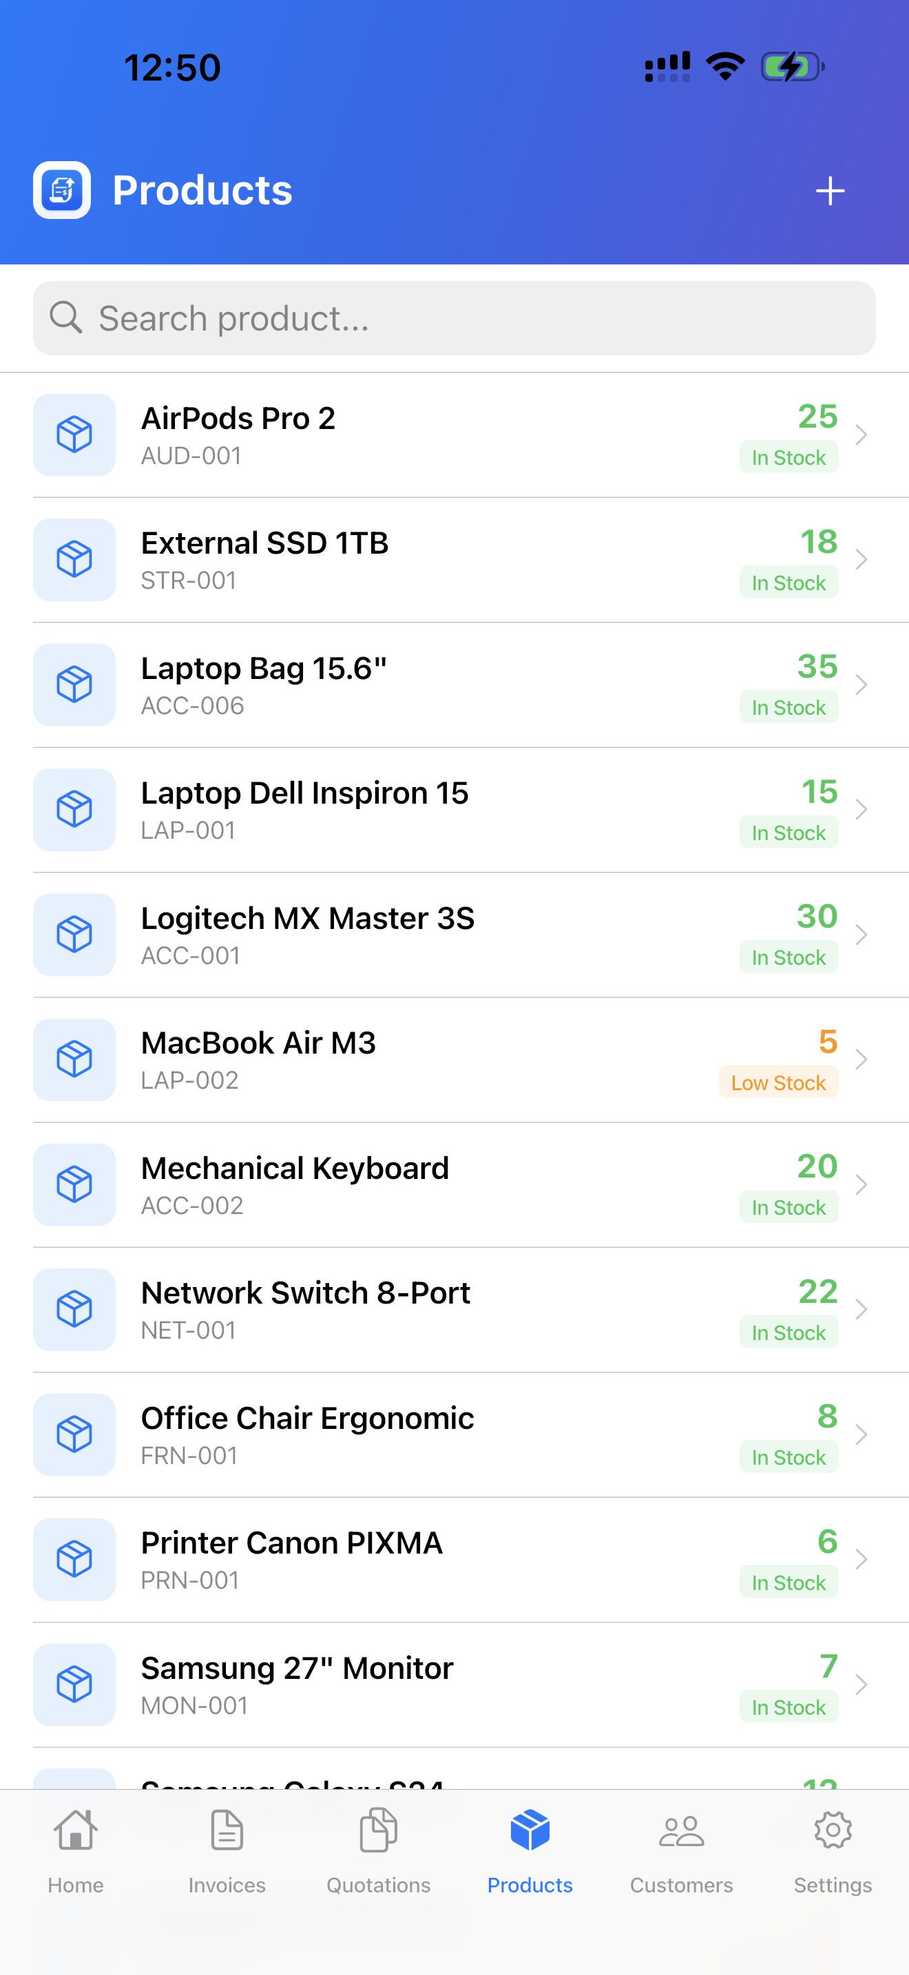Click the search magnifier icon
The height and width of the screenshot is (1975, 909).
tap(66, 317)
